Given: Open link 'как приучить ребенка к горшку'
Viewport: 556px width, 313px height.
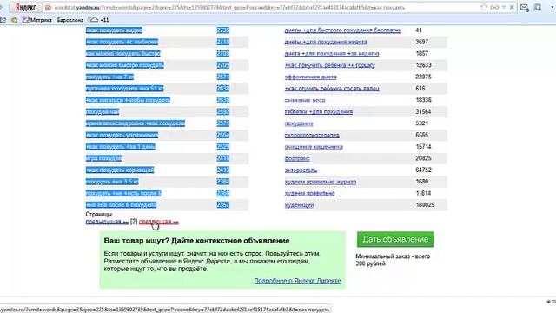Looking at the screenshot, I should (x=330, y=65).
